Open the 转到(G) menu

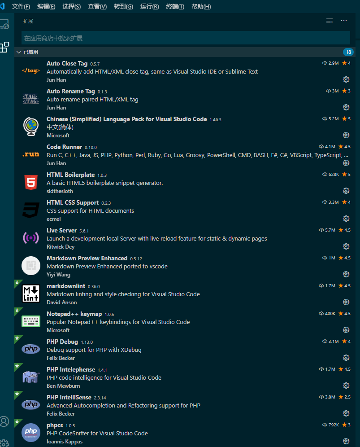(x=123, y=7)
